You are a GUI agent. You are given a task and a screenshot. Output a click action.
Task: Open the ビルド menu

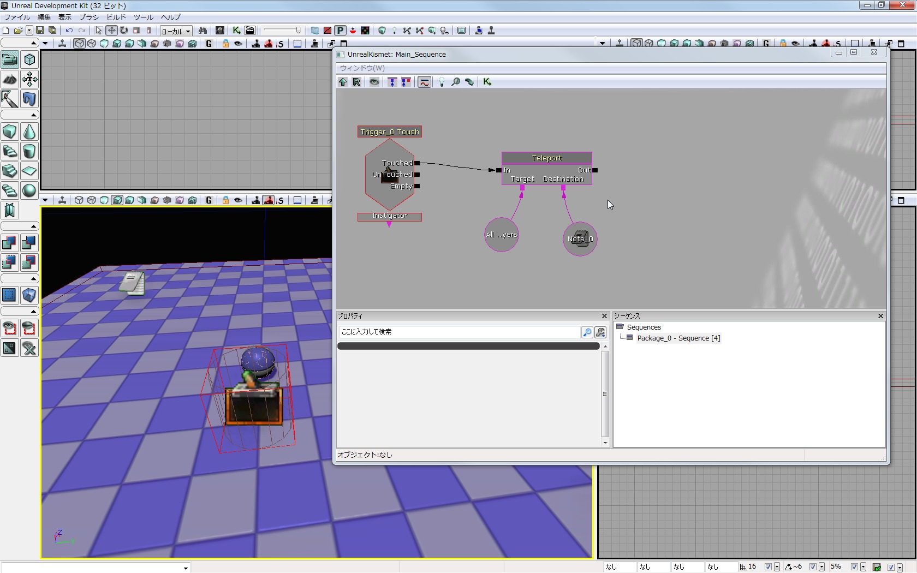click(116, 17)
